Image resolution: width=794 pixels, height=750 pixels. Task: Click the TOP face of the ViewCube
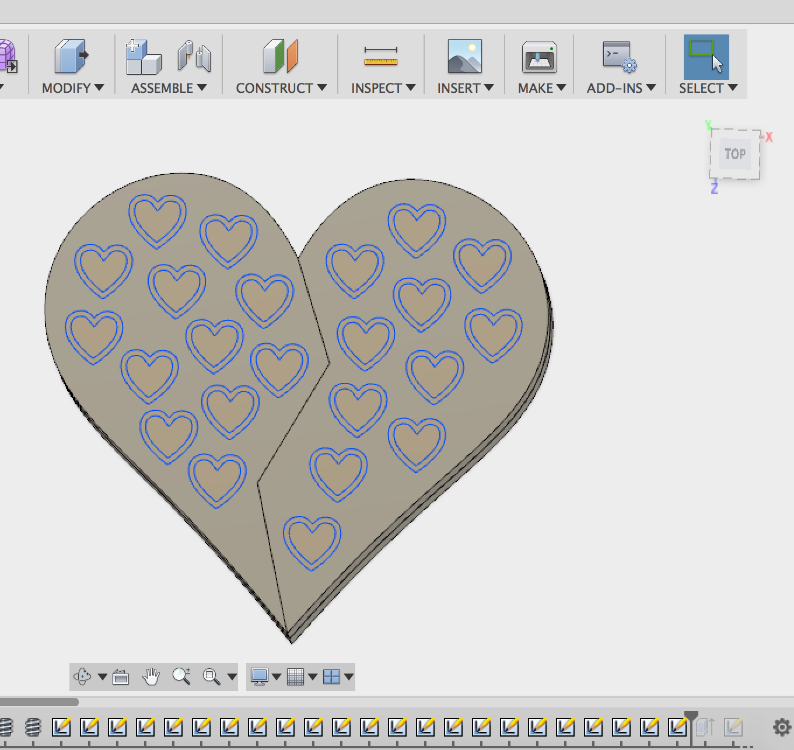point(735,154)
